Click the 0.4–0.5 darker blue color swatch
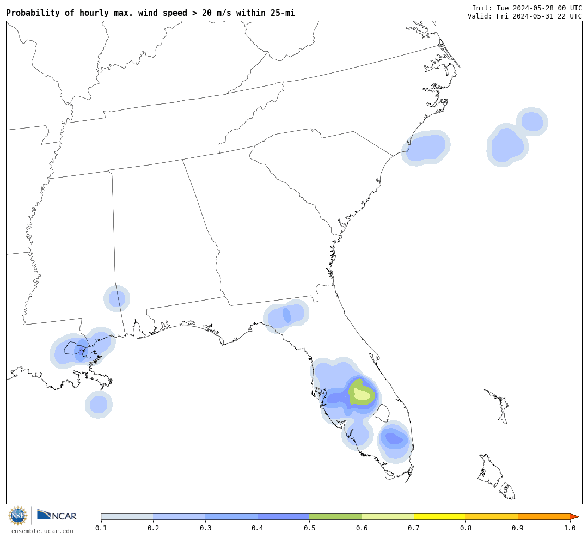 (284, 517)
